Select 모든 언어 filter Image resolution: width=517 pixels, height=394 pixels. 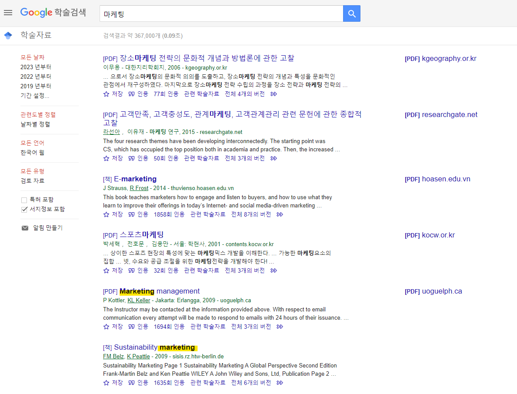[x=32, y=143]
